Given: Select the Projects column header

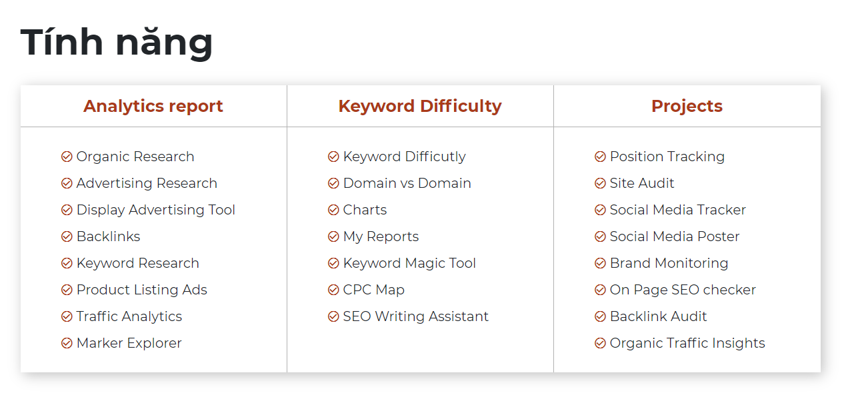Looking at the screenshot, I should [x=687, y=107].
